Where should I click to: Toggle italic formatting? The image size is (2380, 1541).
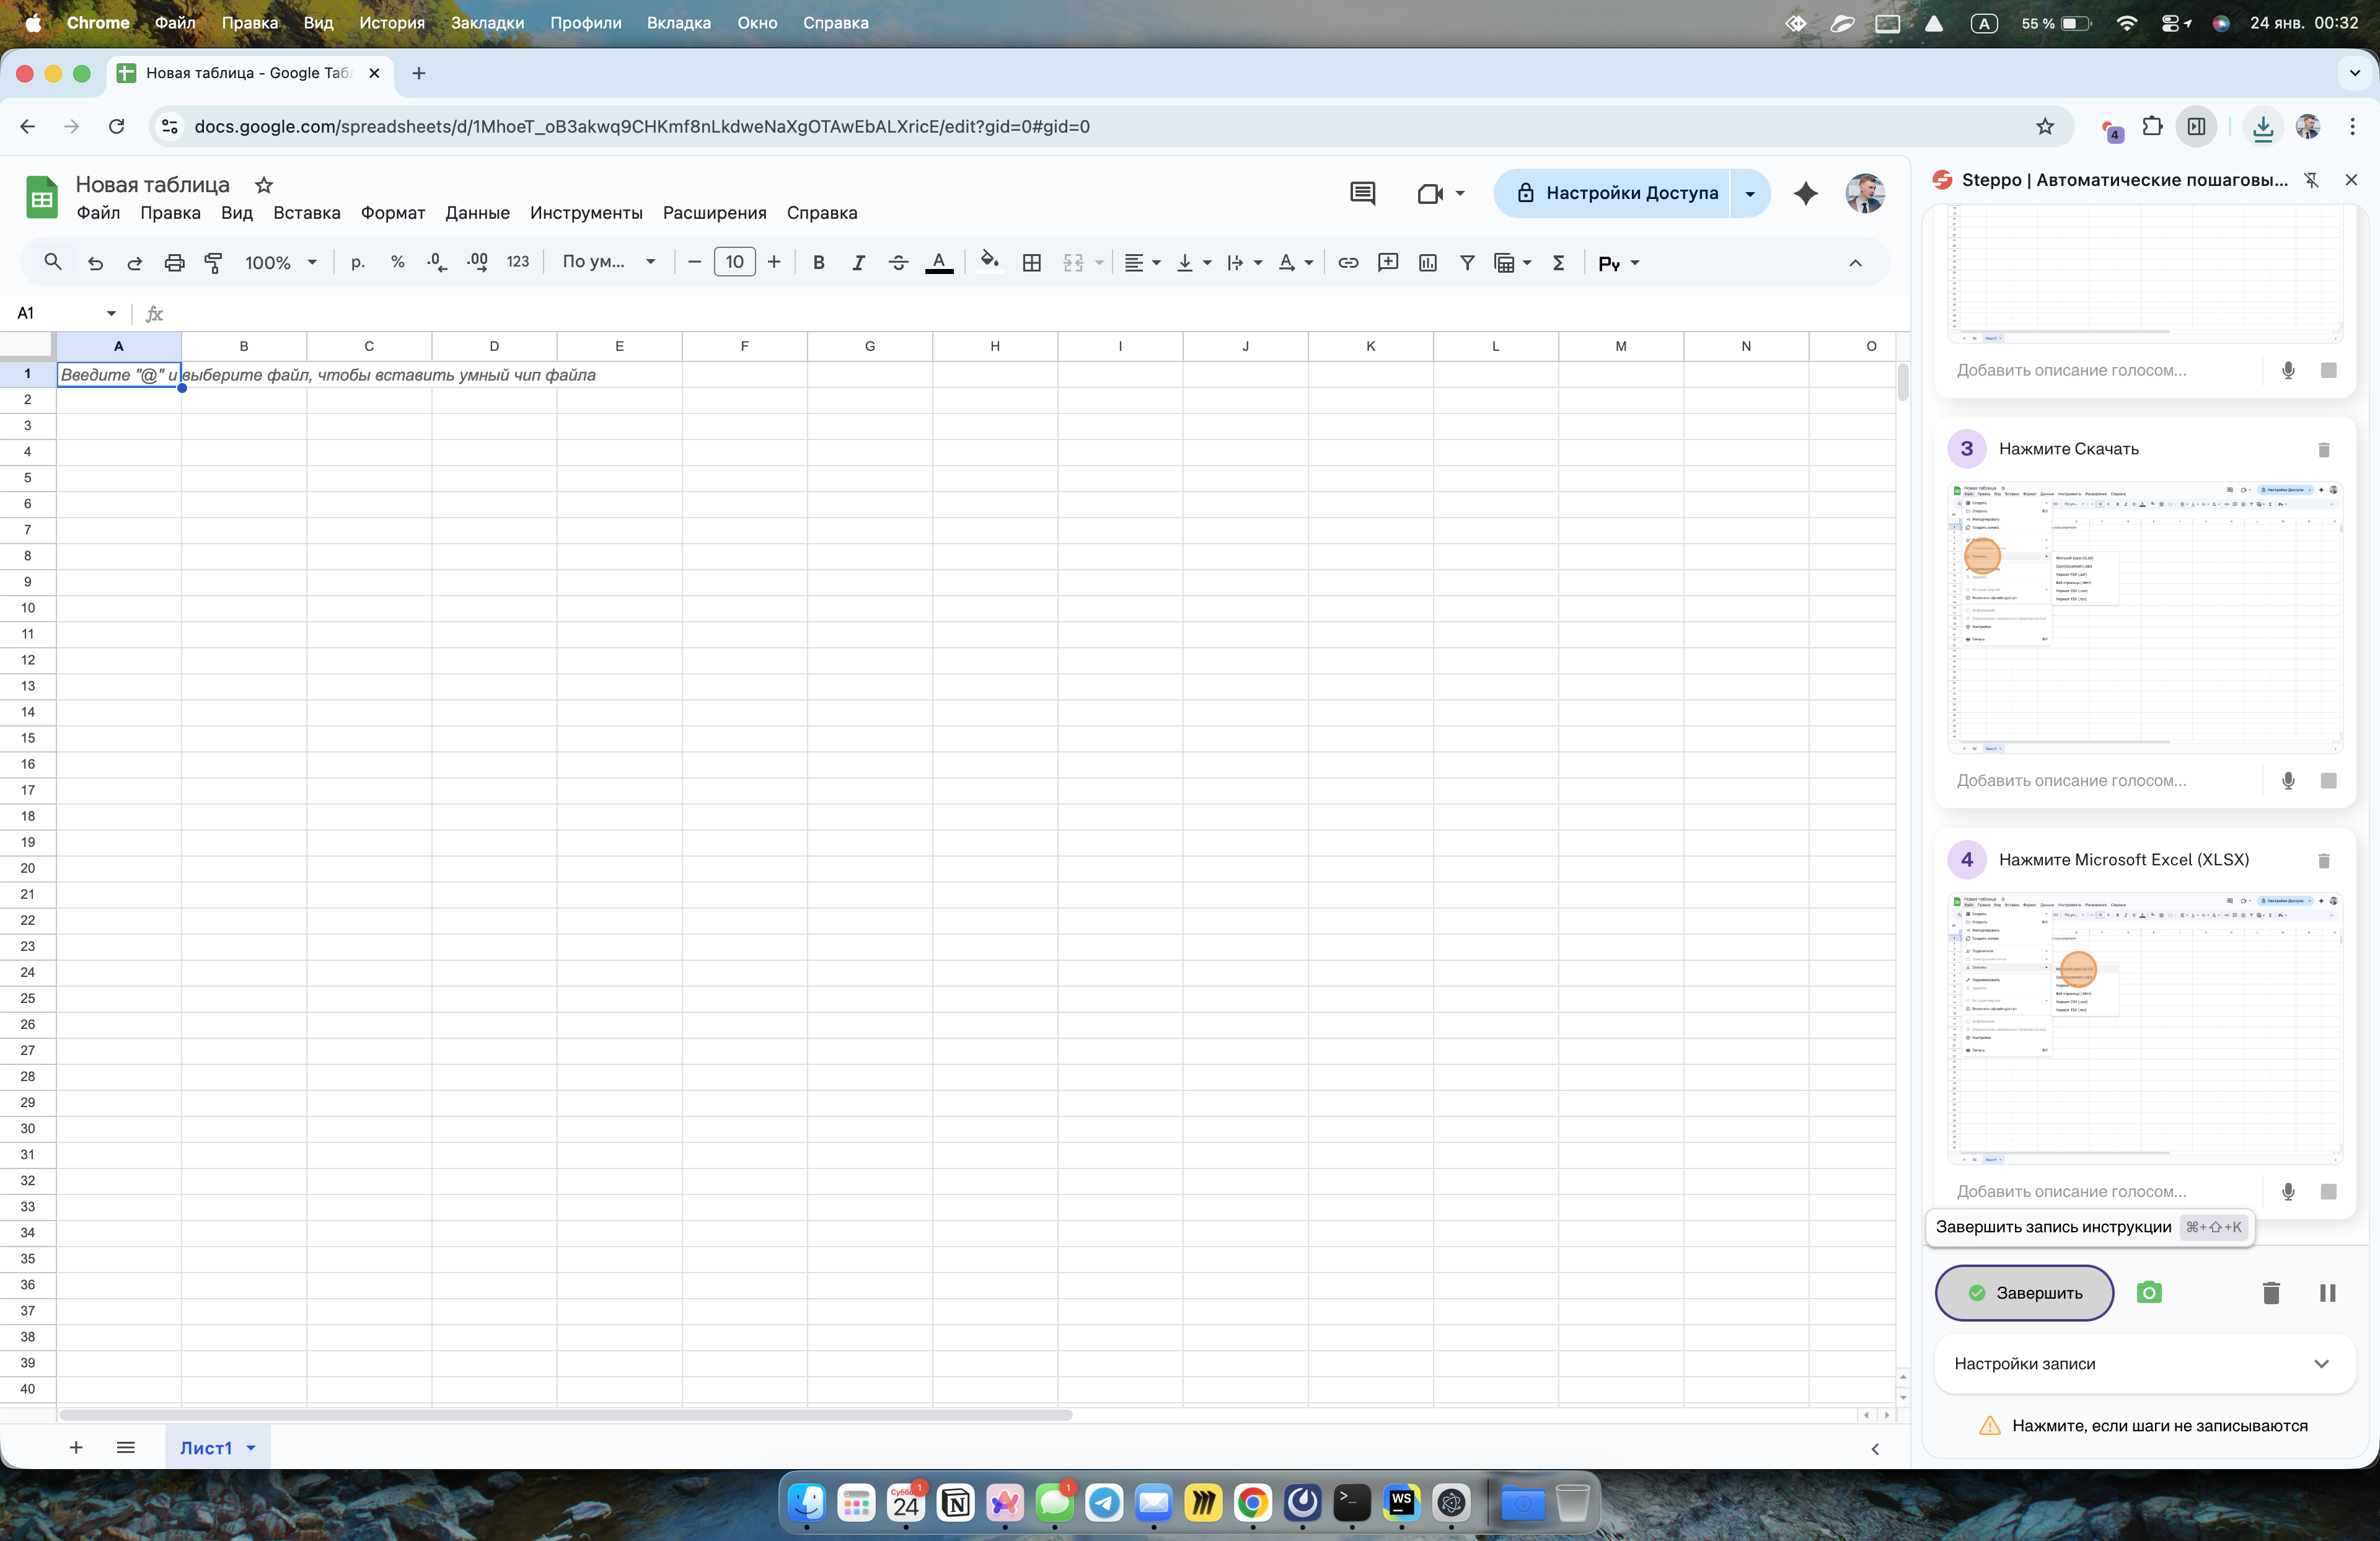(x=858, y=263)
